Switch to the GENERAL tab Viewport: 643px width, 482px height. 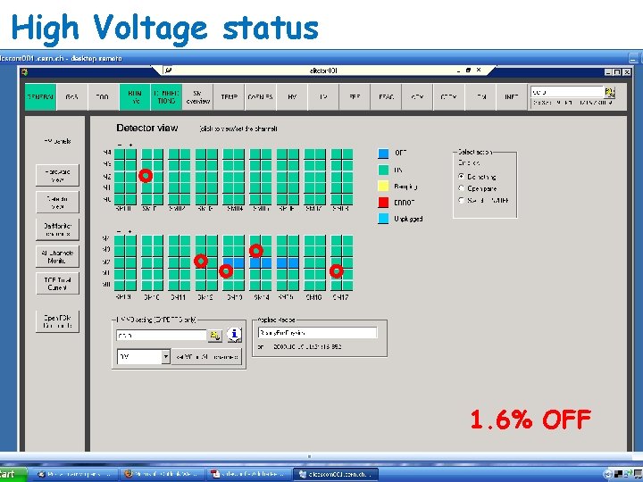[x=40, y=97]
